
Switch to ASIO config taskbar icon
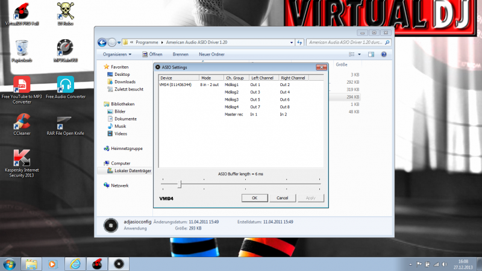tap(119, 264)
